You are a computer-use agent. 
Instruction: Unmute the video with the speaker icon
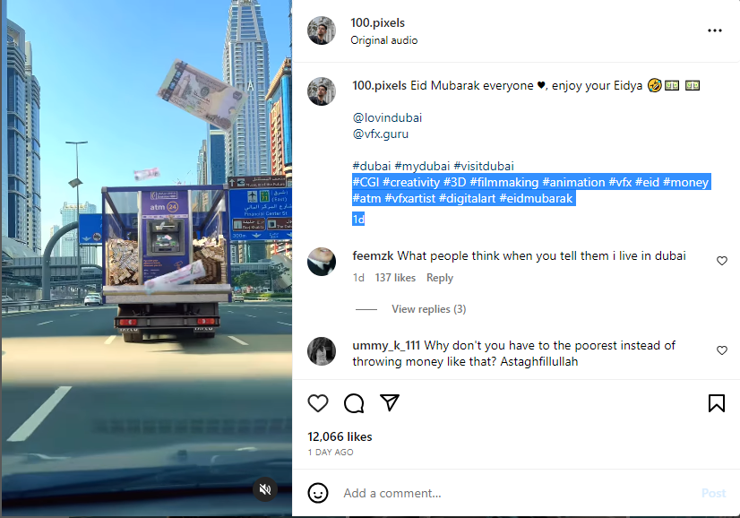pos(265,489)
